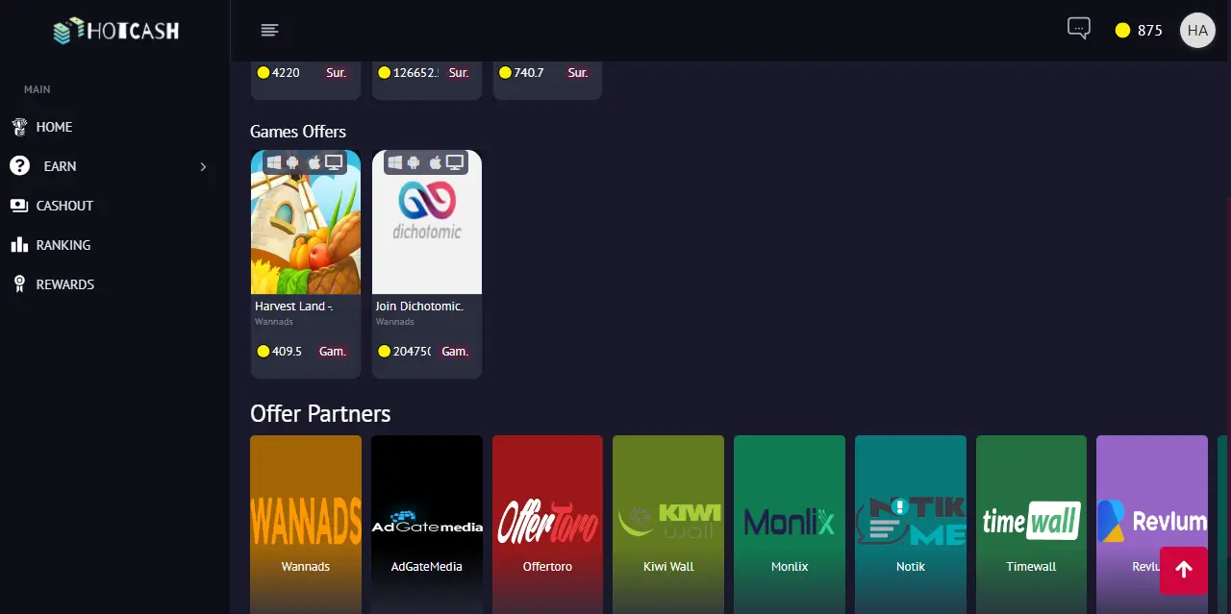The width and height of the screenshot is (1231, 614).
Task: Select the Kiwi Wall offer partner card
Action: [668, 524]
